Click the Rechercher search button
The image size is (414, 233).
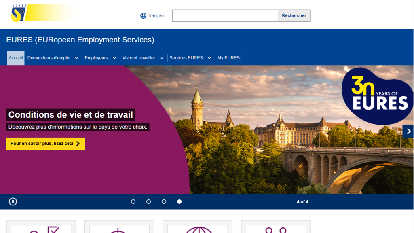click(294, 16)
